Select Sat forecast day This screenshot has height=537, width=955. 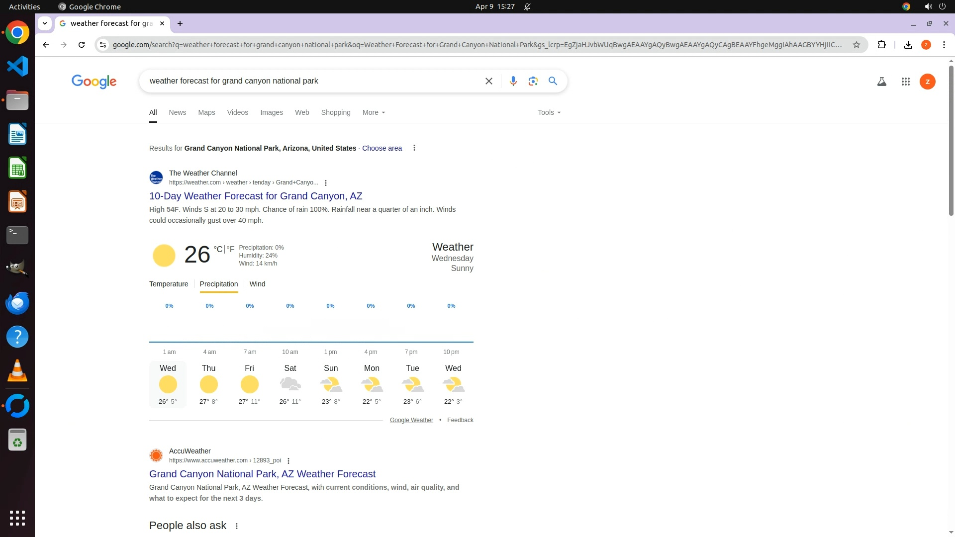click(290, 384)
